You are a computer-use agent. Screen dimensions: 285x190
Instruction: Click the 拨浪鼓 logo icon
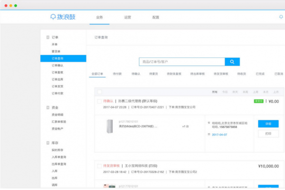click(x=53, y=17)
